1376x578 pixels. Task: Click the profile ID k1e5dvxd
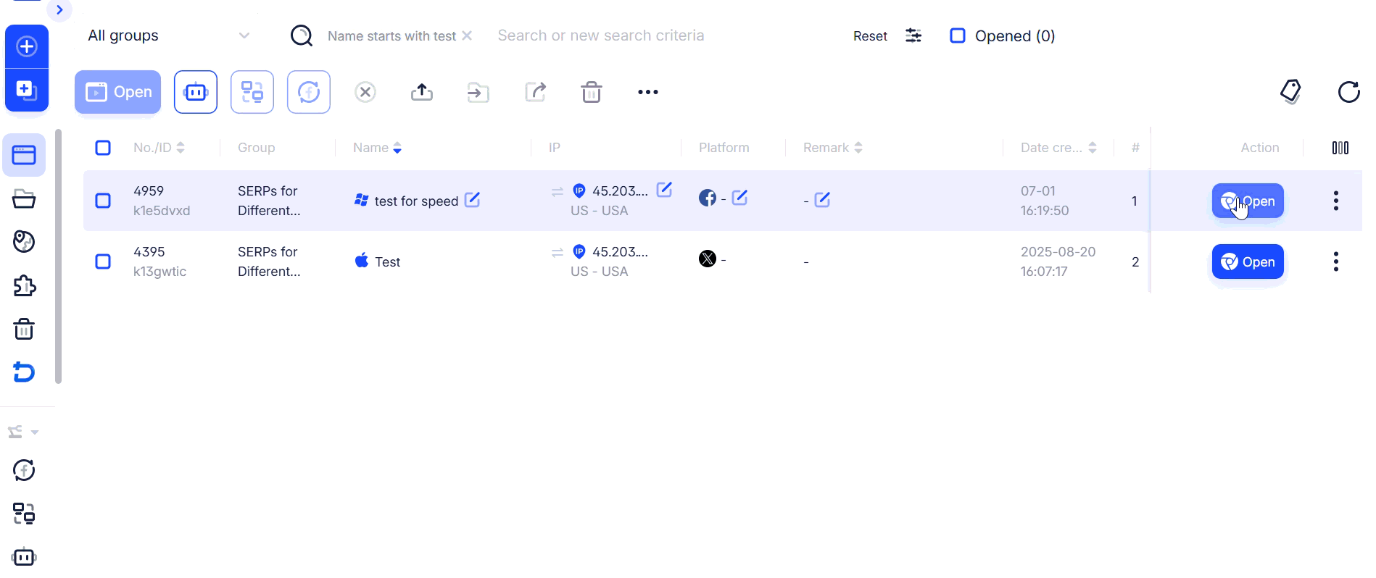click(x=162, y=211)
